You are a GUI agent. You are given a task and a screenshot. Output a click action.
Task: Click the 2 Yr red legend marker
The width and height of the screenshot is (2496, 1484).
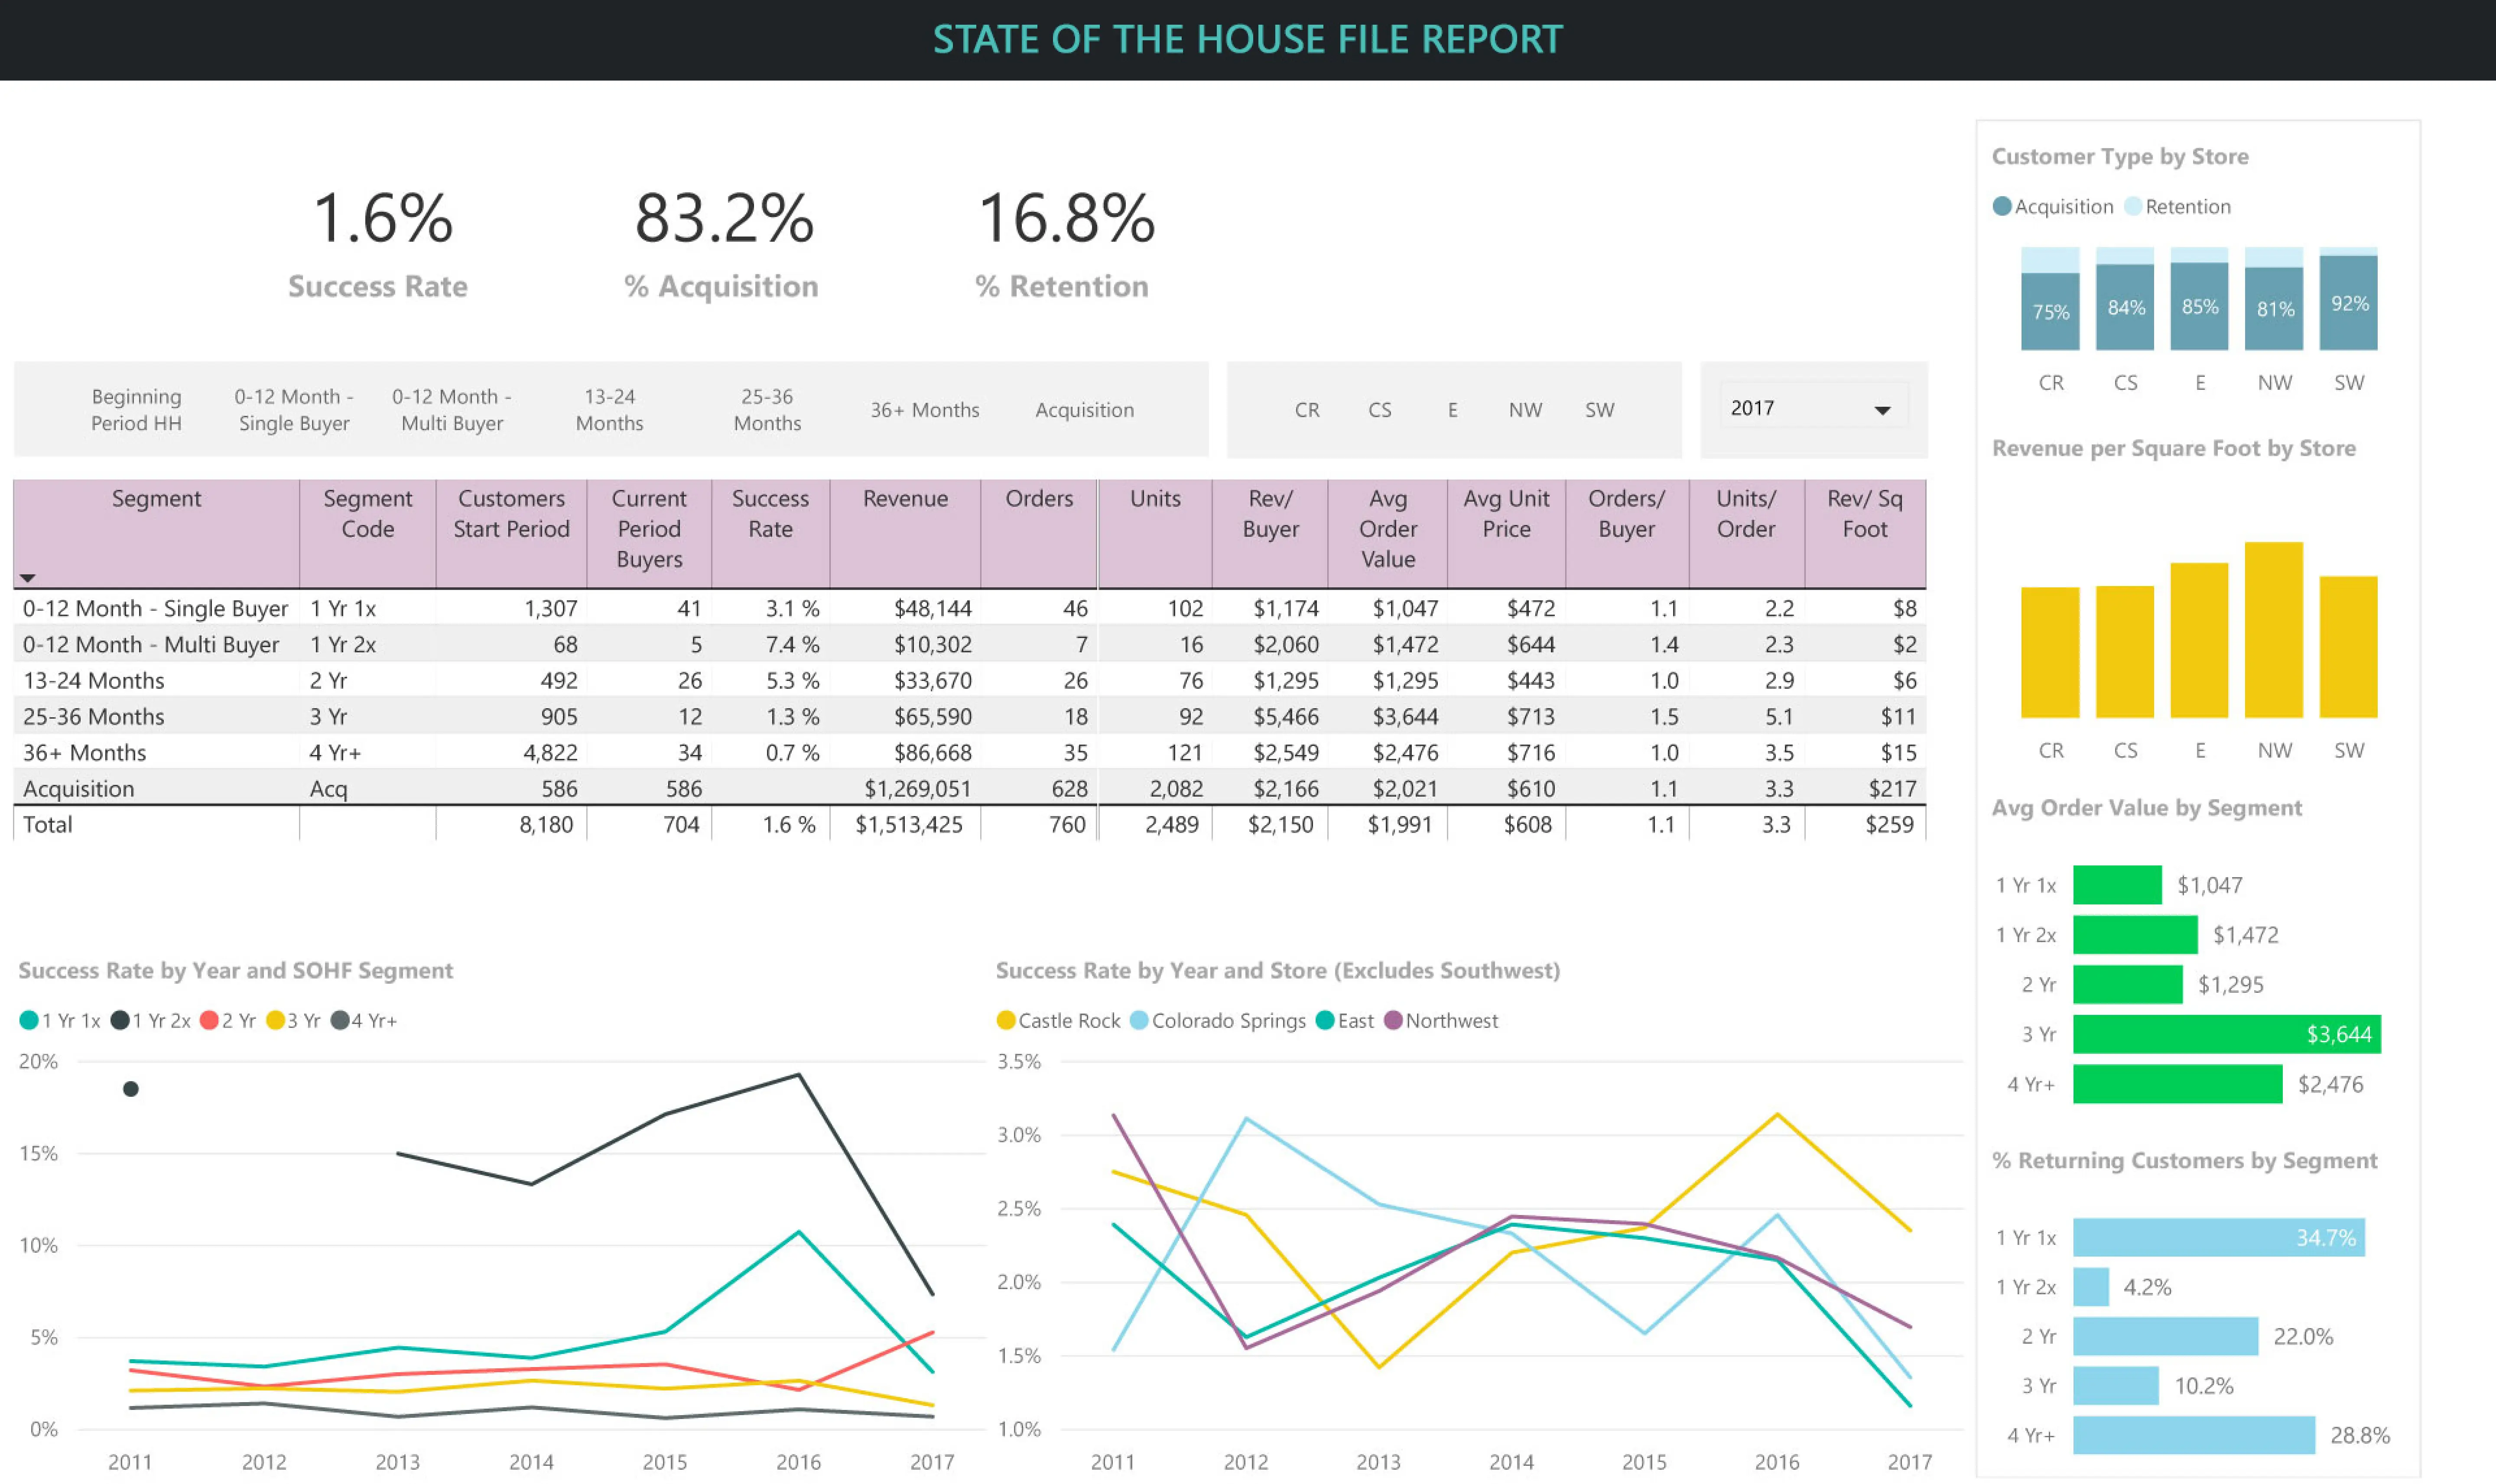tap(209, 1020)
